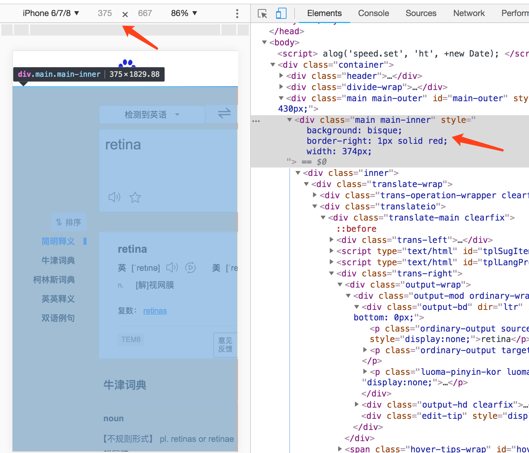The width and height of the screenshot is (529, 453).
Task: Play British pronunciation speaker icon
Action: coord(172,268)
